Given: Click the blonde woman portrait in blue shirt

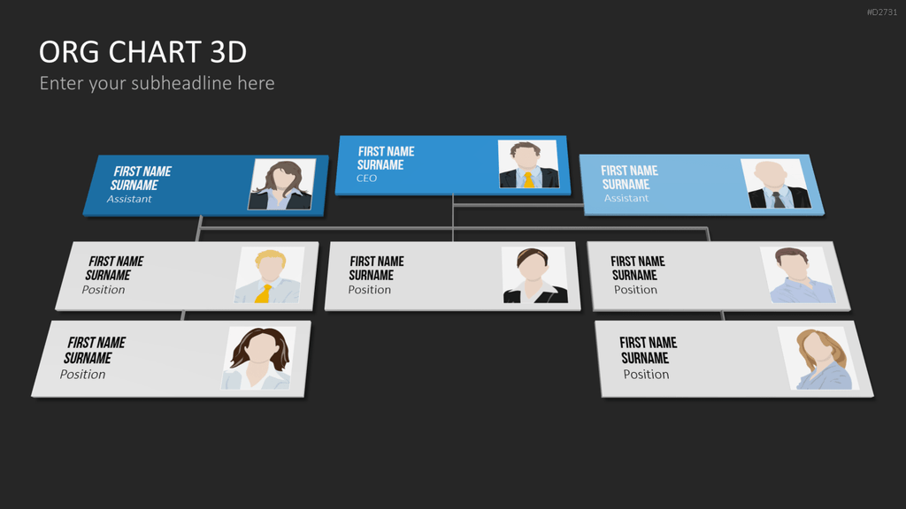Looking at the screenshot, I should (x=818, y=359).
